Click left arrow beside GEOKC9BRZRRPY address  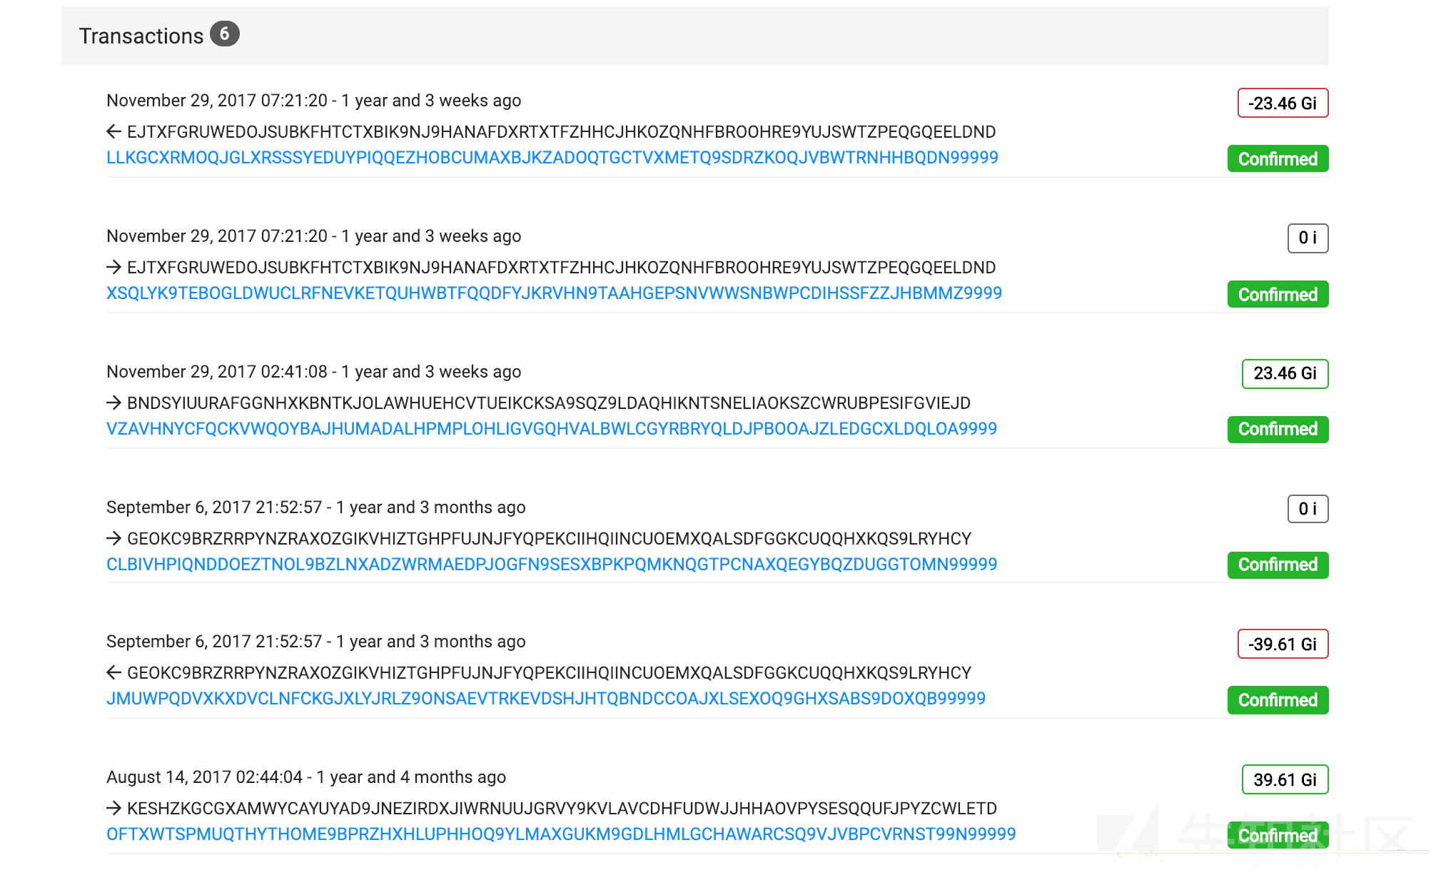coord(113,672)
